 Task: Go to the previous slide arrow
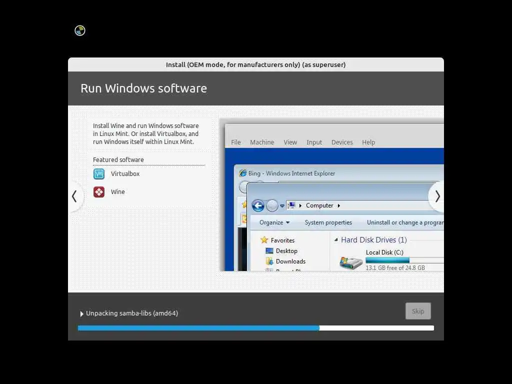74,196
